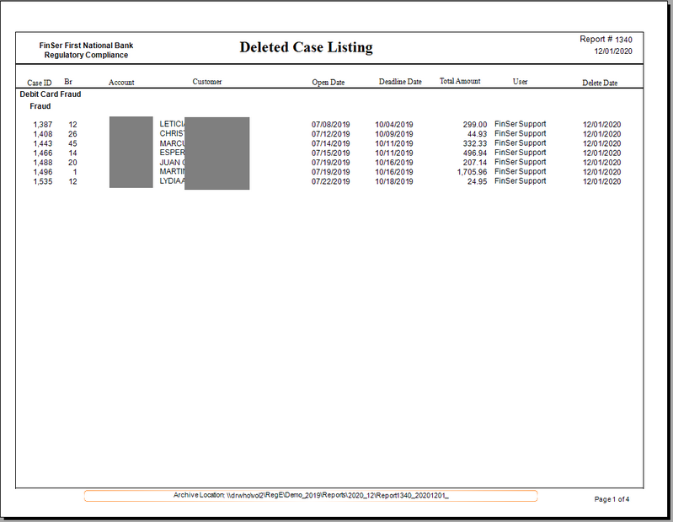
Task: Click customer name starting LETICI
Action: tap(172, 124)
